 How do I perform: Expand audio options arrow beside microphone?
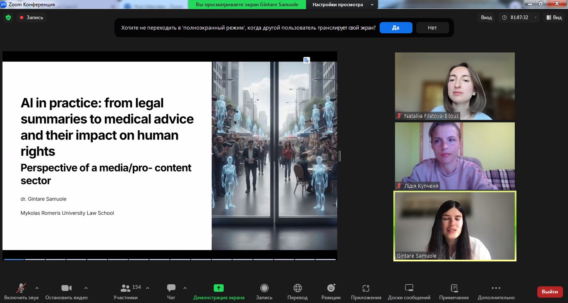[x=37, y=288]
